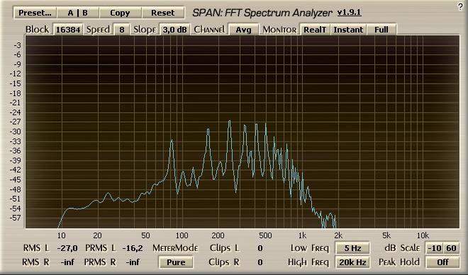Image resolution: width=468 pixels, height=275 pixels.
Task: Edit the High Freq 20k Hz field
Action: (352, 262)
